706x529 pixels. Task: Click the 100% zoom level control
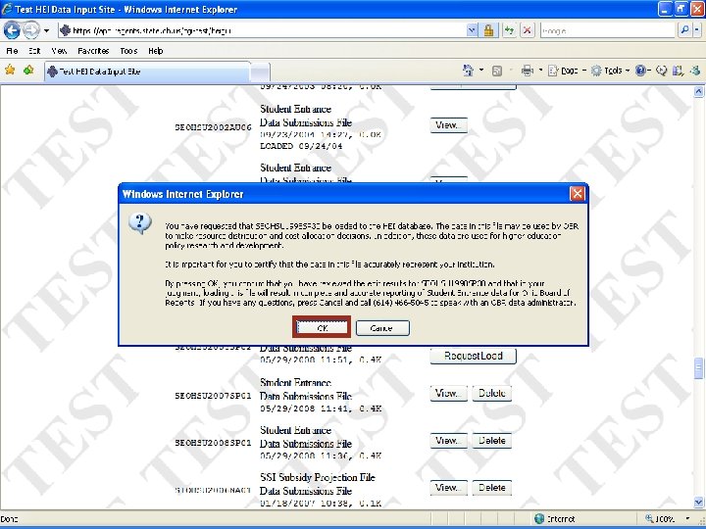coord(660,519)
